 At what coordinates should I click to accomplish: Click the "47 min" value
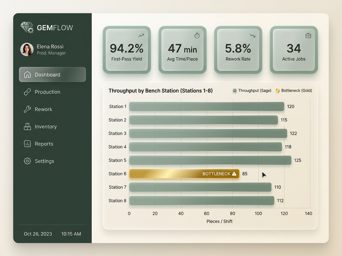pyautogui.click(x=182, y=49)
